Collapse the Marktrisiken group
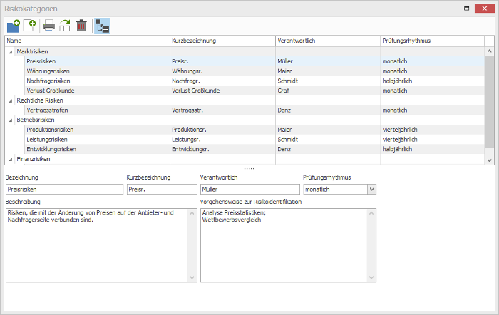The image size is (499, 315). click(11, 52)
